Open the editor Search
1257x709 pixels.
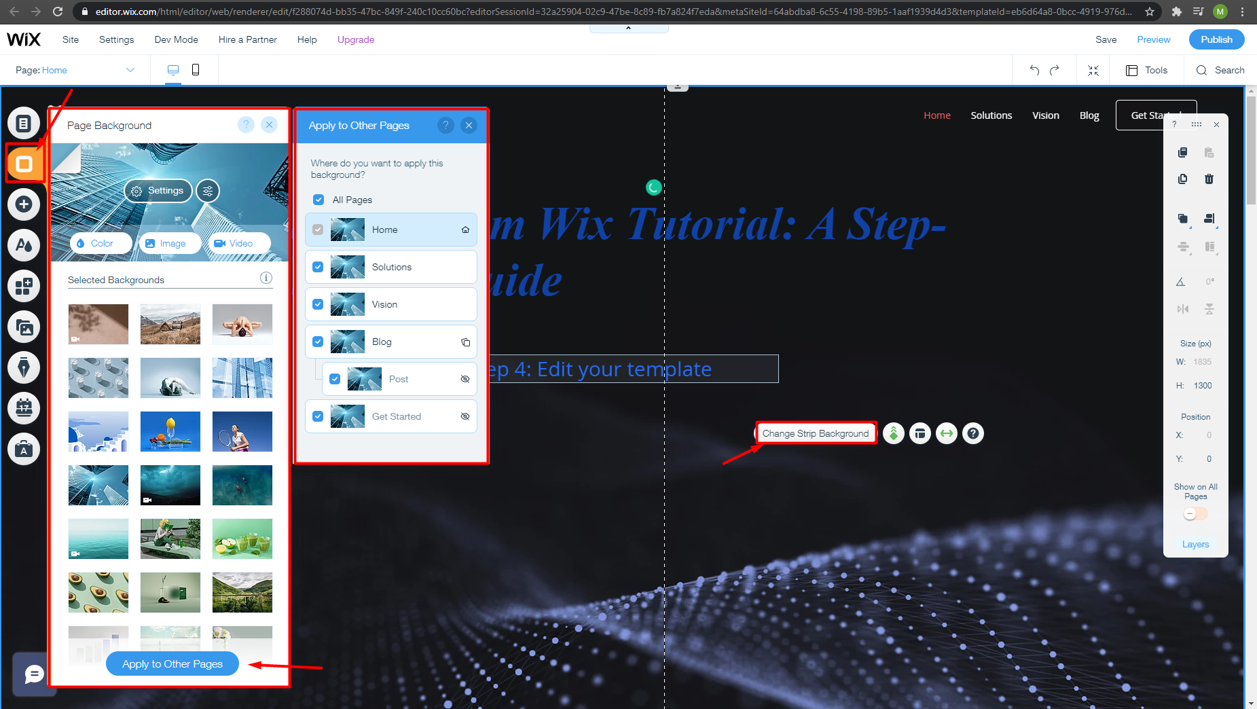tap(1220, 70)
